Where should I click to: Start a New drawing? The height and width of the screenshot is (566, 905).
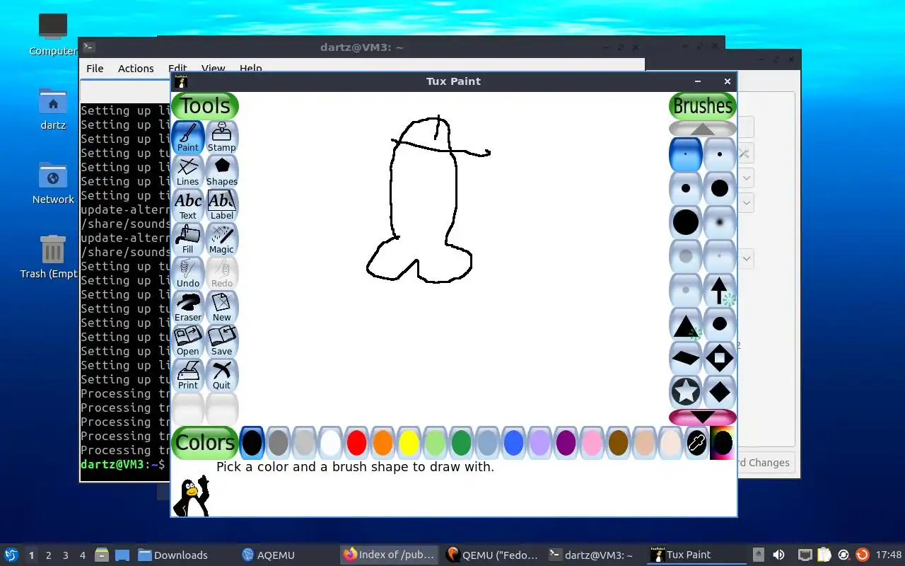tap(222, 307)
